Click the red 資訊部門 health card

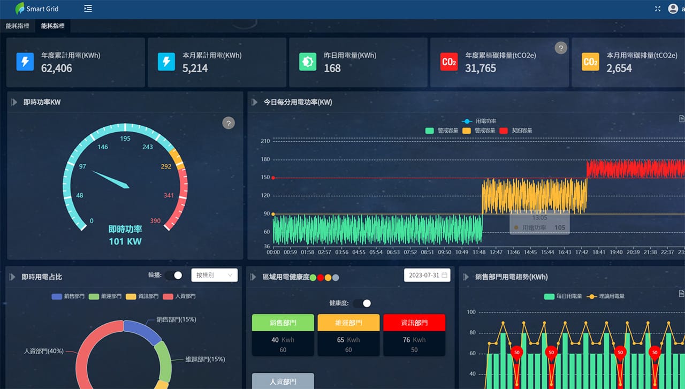414,334
